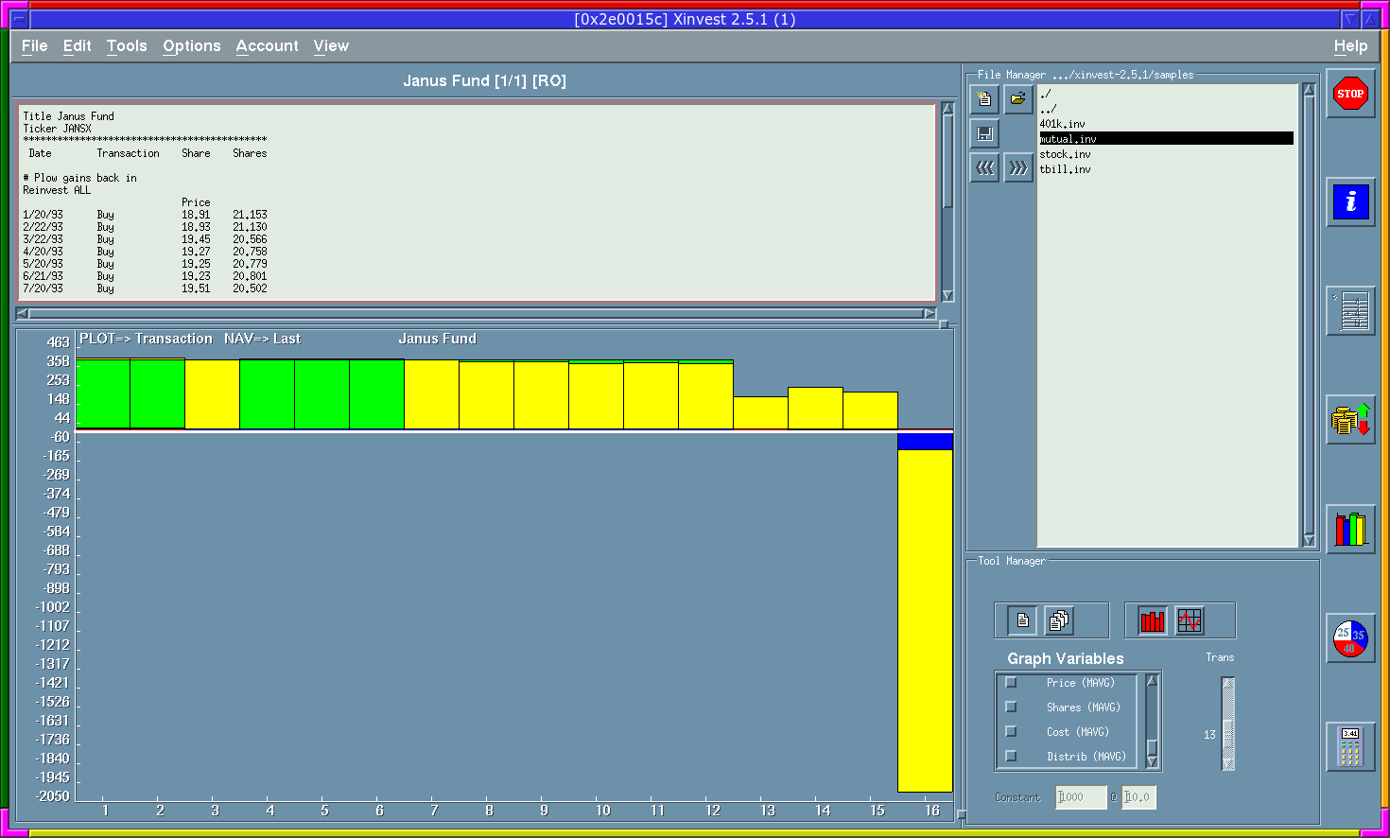Toggle the Cost (MAVG) checkbox
The width and height of the screenshot is (1390, 838).
[1011, 731]
